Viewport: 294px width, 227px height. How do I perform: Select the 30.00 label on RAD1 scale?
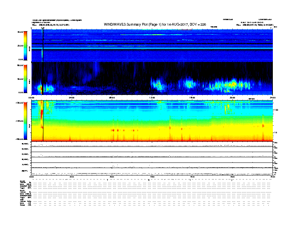coord(20,79)
